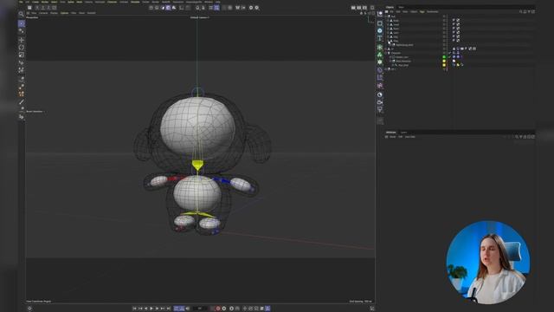This screenshot has width=554, height=312.
Task: Jump to the end of the animation
Action: tap(169, 309)
